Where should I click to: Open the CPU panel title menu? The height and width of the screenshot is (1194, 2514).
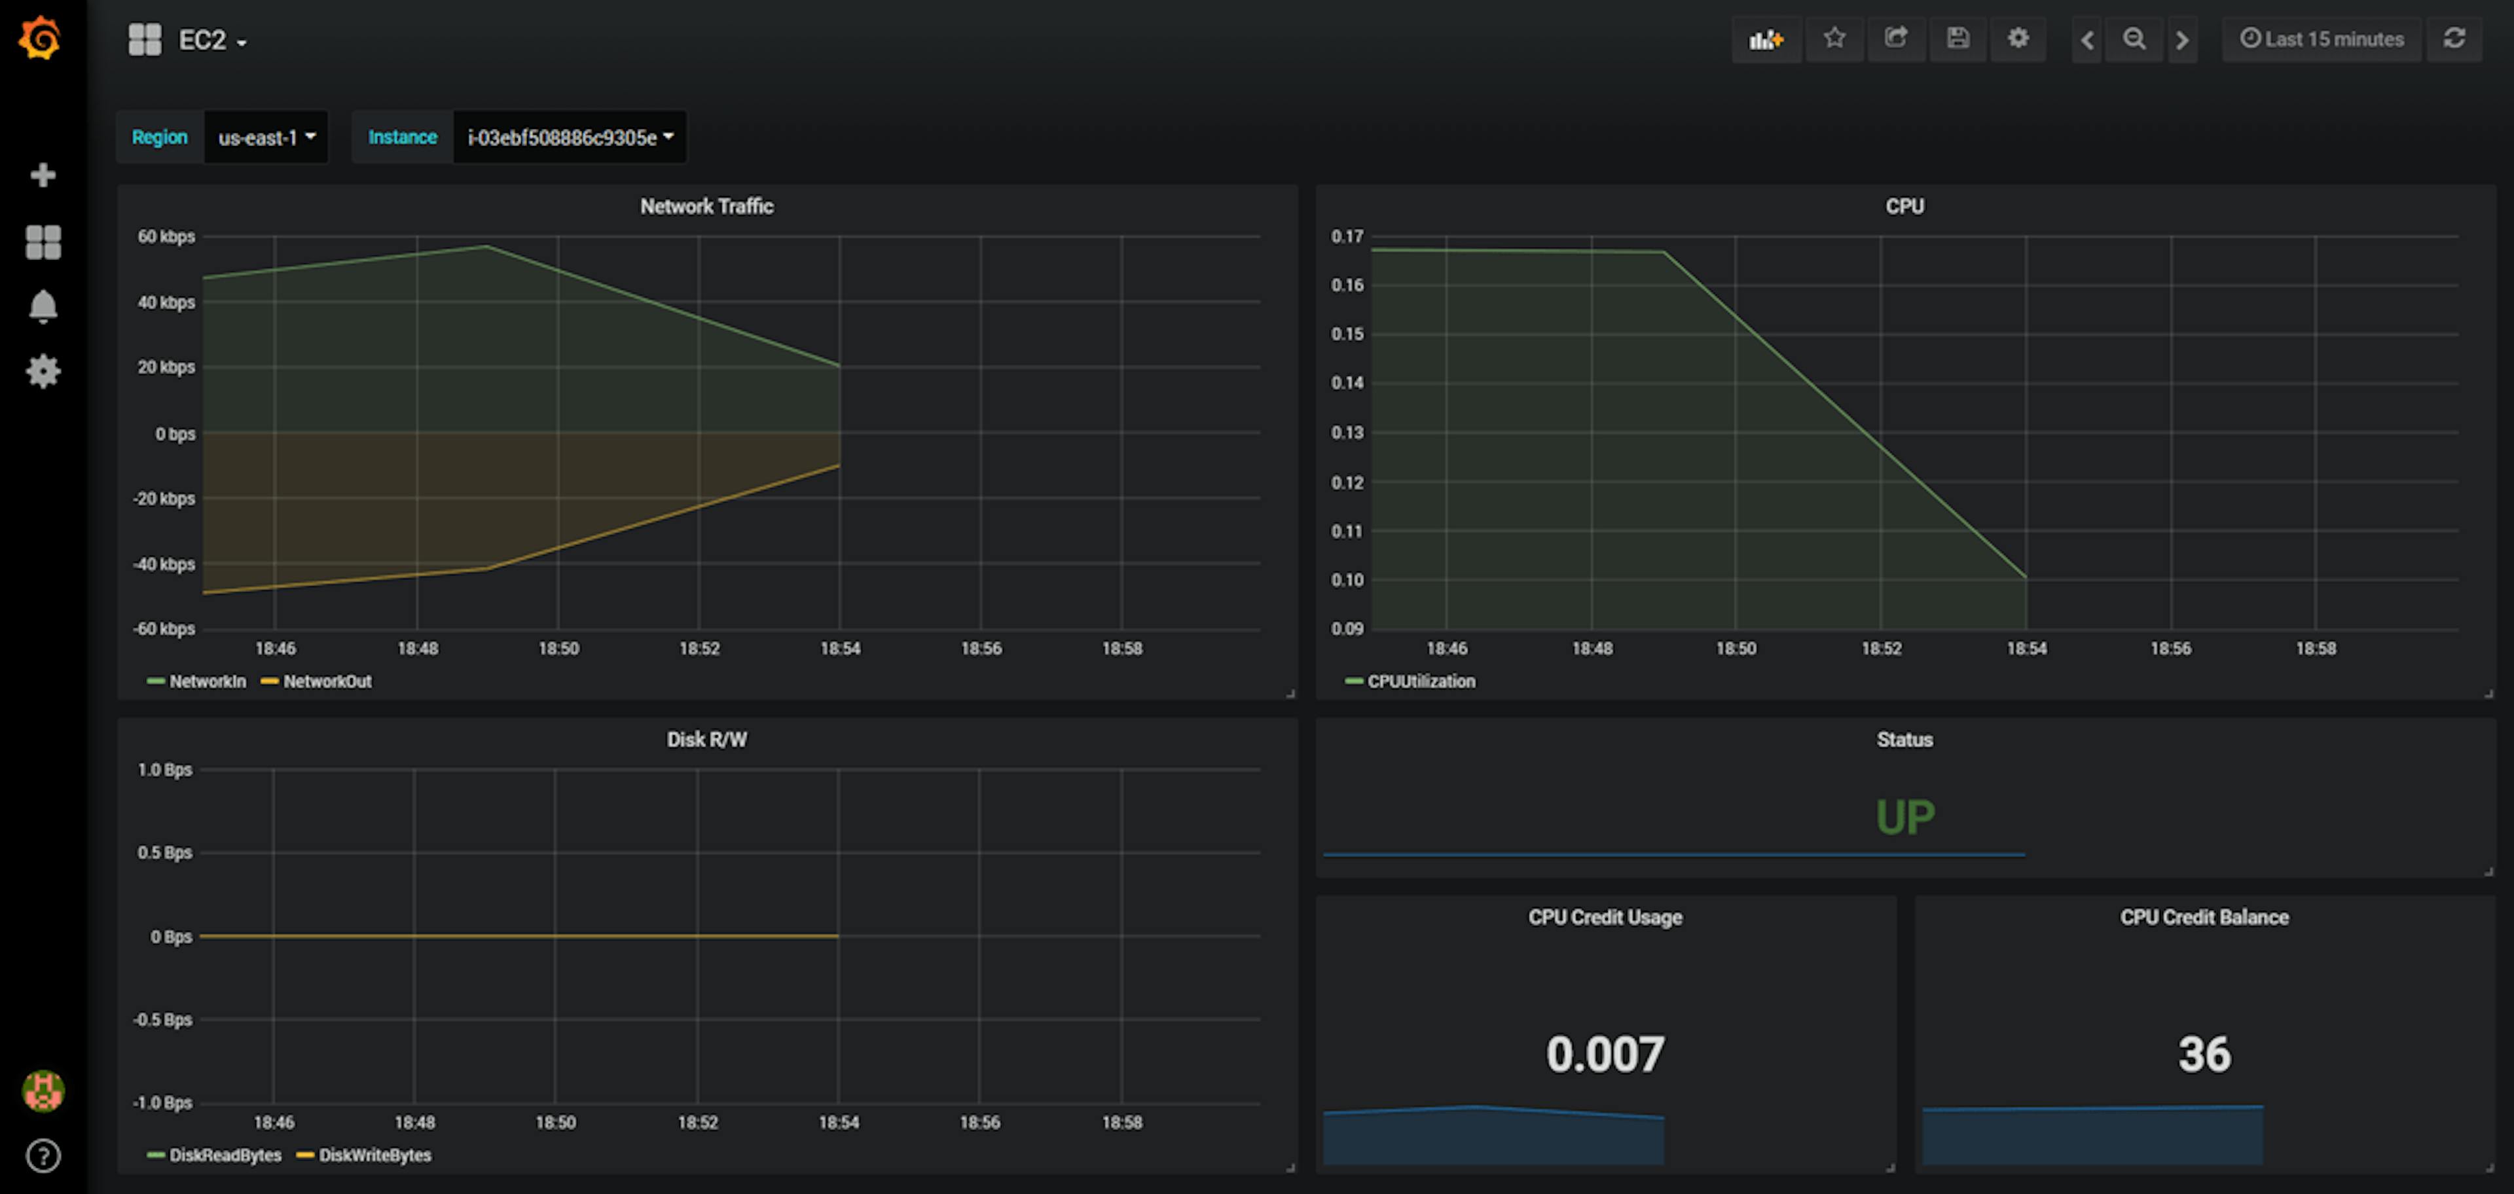pyautogui.click(x=1904, y=207)
